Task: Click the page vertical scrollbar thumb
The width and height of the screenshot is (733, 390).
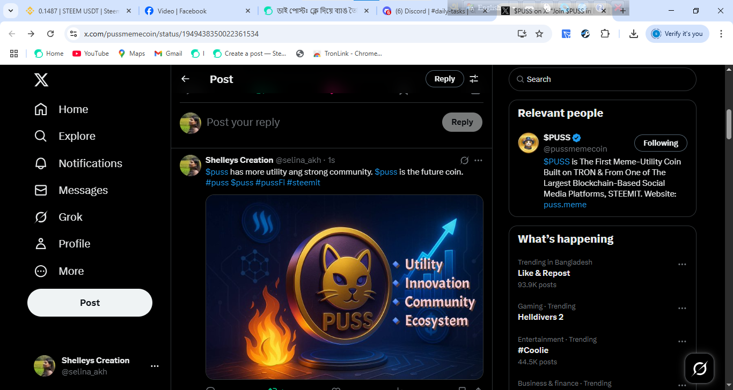Action: pos(729,124)
